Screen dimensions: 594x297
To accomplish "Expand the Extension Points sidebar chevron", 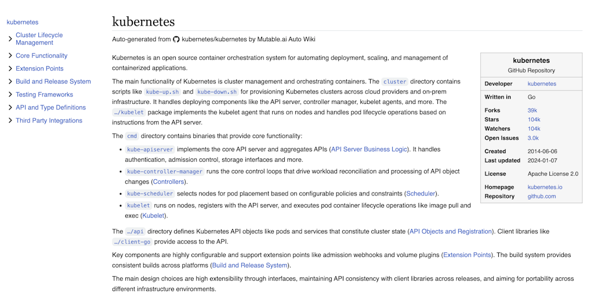I will [10, 68].
